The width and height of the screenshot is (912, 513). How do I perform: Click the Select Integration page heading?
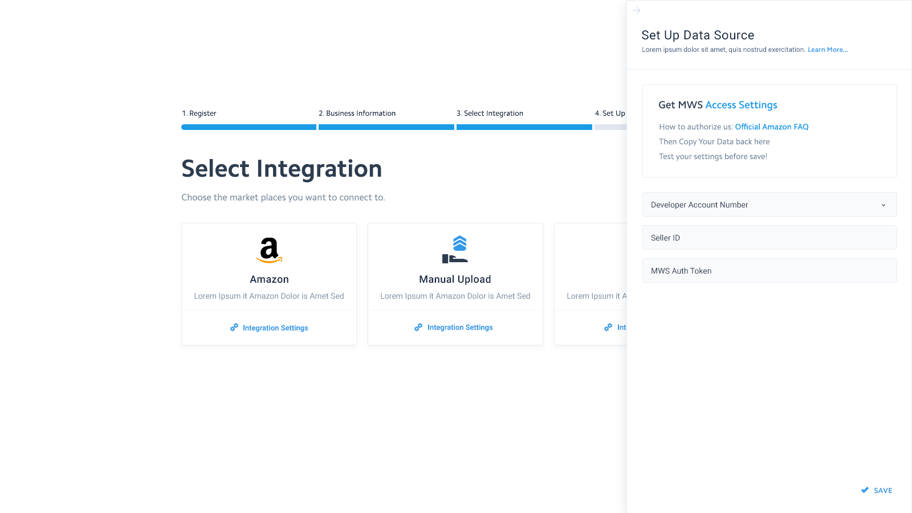point(282,169)
